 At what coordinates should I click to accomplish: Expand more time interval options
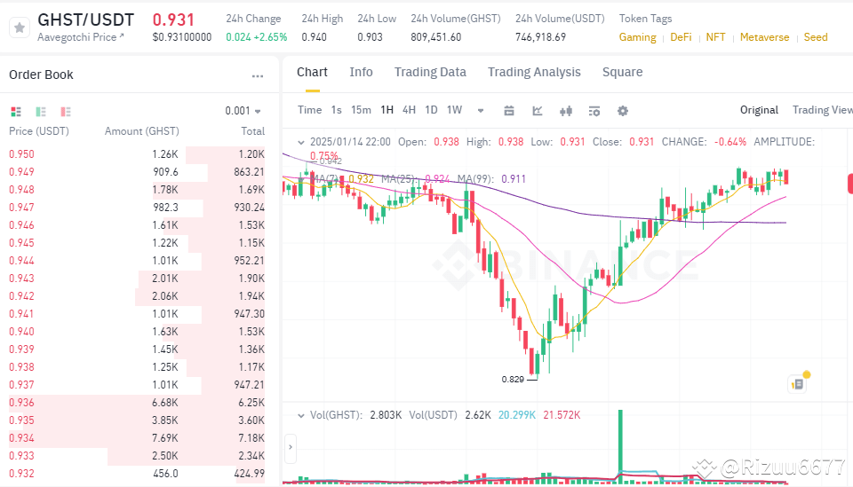[481, 111]
